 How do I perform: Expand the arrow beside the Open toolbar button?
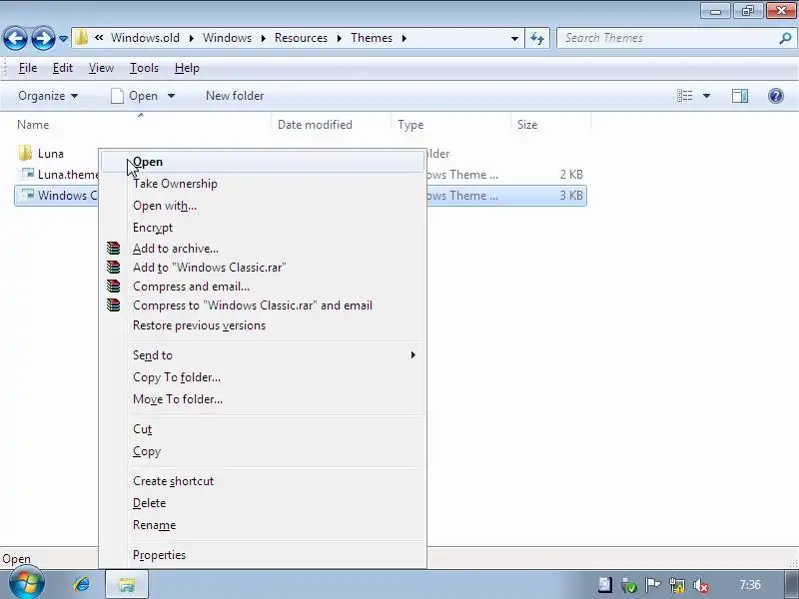[x=171, y=96]
